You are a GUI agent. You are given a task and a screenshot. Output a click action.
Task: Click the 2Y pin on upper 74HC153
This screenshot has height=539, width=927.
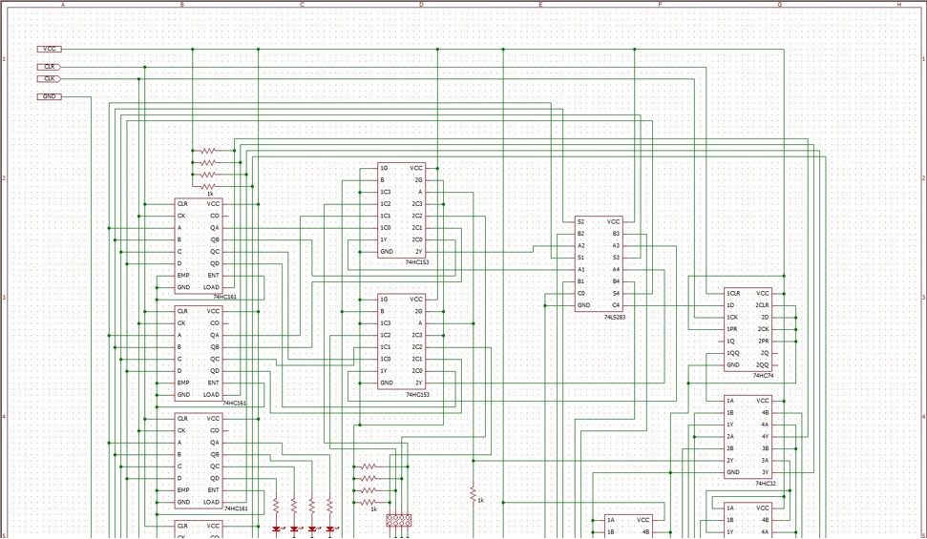pos(418,252)
